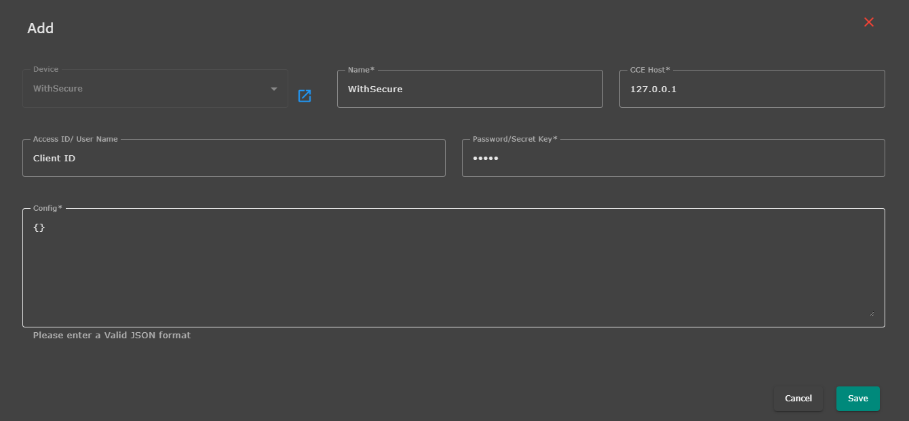The height and width of the screenshot is (421, 909).
Task: Click the Config* field label
Action: [47, 208]
